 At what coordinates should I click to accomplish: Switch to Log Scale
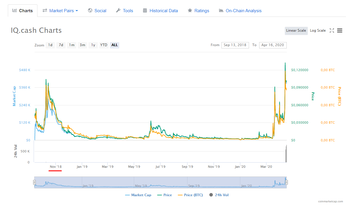coord(318,30)
